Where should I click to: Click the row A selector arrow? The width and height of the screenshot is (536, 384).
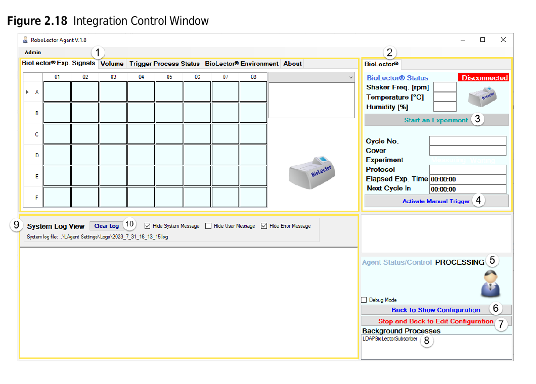point(27,92)
